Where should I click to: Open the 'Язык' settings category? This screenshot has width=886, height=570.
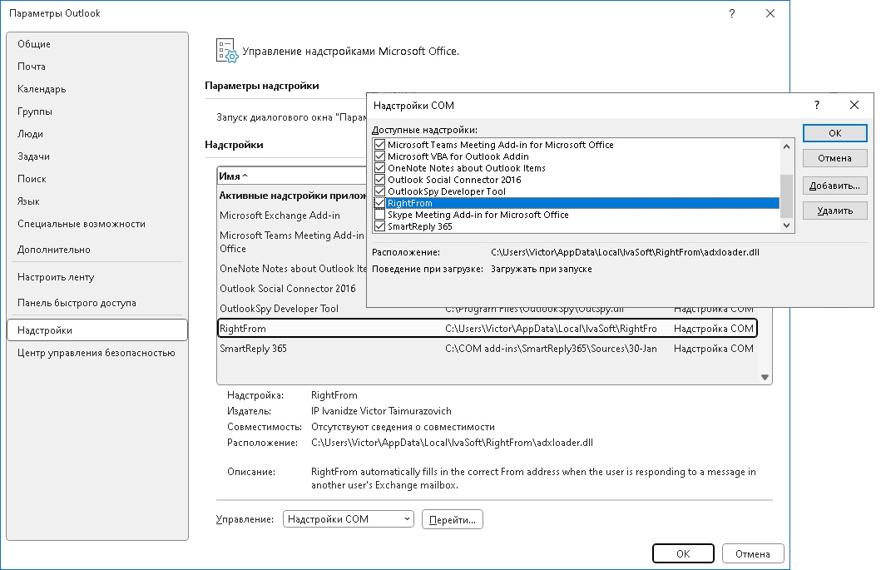pos(29,201)
